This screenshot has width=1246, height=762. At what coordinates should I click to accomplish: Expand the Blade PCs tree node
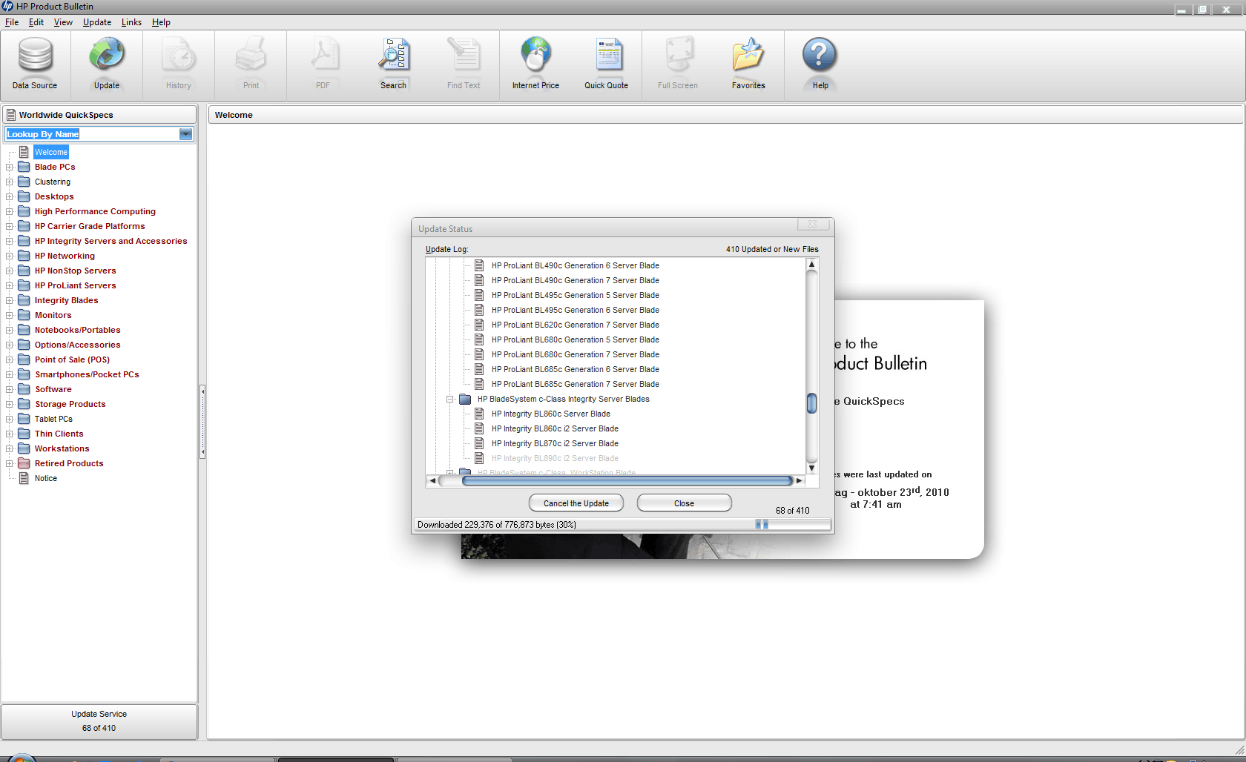[x=9, y=167]
